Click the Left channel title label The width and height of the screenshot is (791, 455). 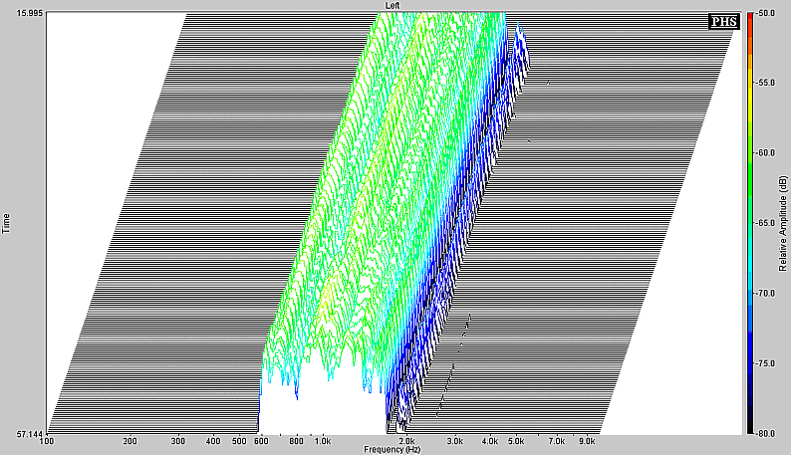coord(395,6)
